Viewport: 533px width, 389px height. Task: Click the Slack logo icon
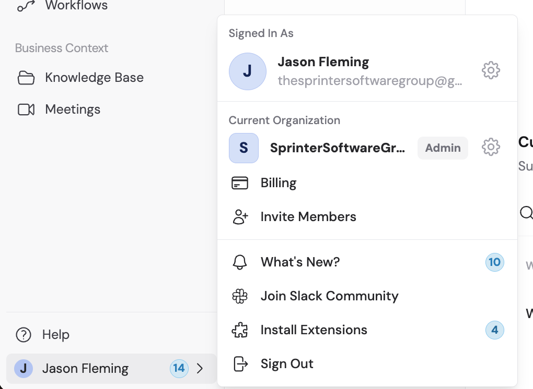click(x=240, y=296)
